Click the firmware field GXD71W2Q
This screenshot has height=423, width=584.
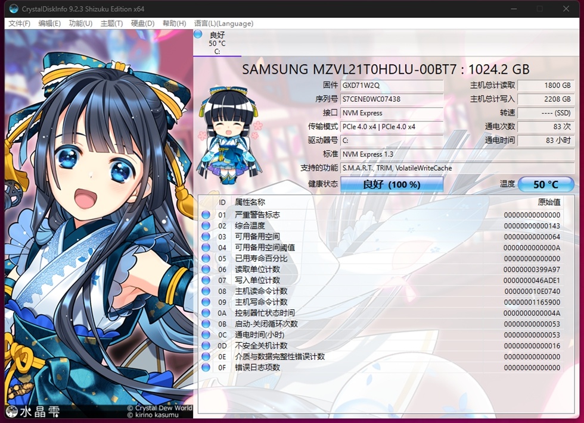(392, 85)
